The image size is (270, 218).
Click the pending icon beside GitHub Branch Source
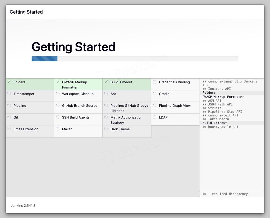click(58, 105)
